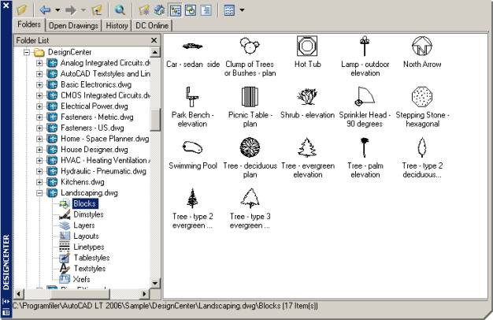Select Home - Space Planner.dwg
The width and height of the screenshot is (493, 320).
(x=105, y=139)
